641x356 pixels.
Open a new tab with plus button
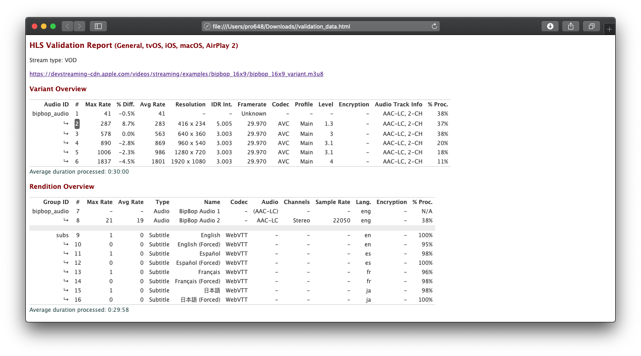point(609,29)
